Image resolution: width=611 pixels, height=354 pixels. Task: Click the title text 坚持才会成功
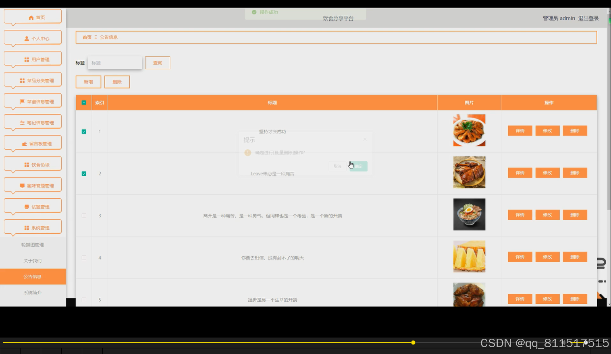(272, 132)
